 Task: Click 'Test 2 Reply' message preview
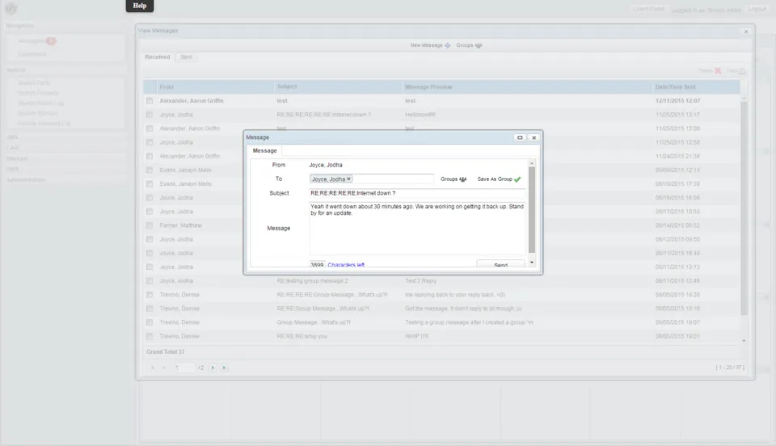click(420, 281)
